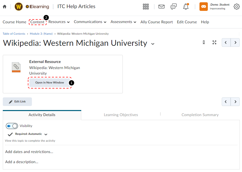The width and height of the screenshot is (242, 172).
Task: Open the email envelope icon
Action: coord(162,7)
